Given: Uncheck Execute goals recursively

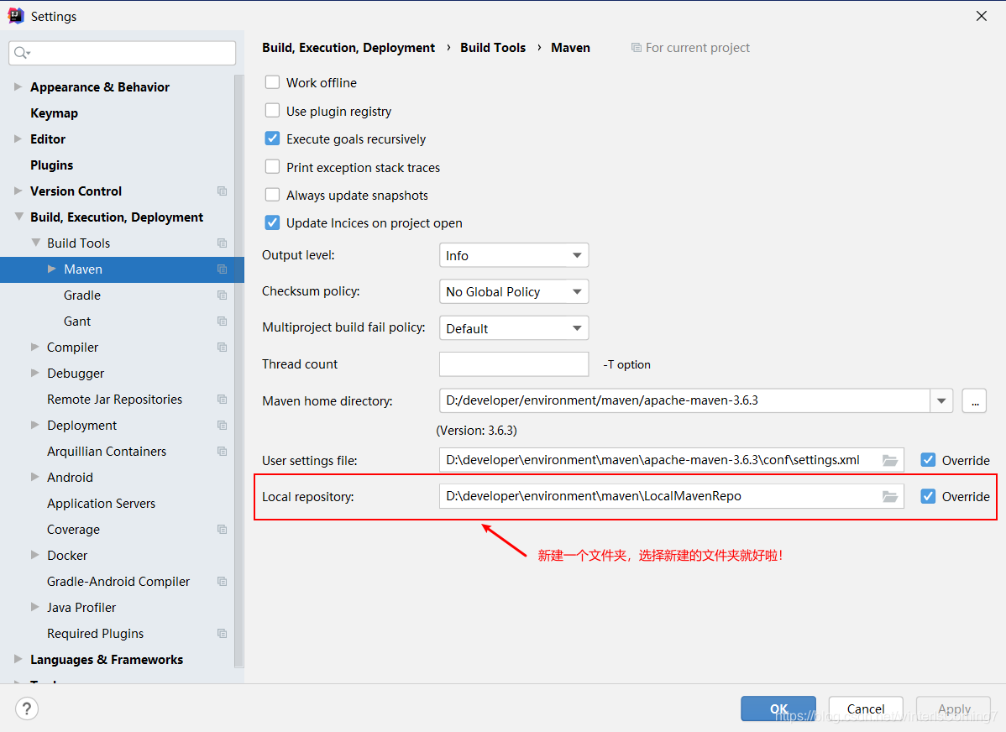Looking at the screenshot, I should [x=273, y=139].
